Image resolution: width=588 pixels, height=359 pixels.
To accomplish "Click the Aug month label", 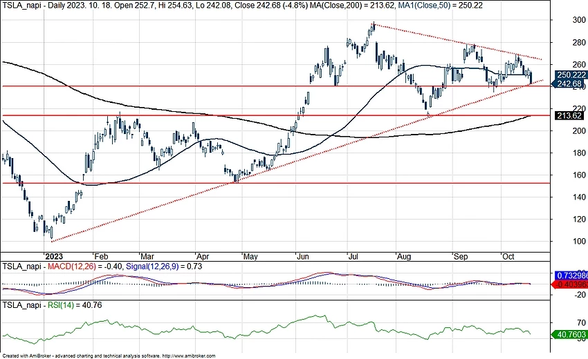I will [404, 256].
